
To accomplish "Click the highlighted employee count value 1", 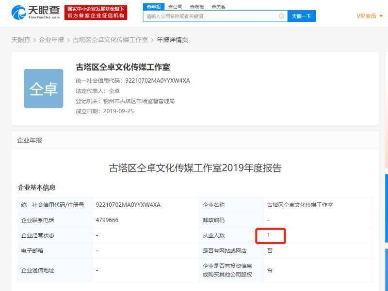I will click(269, 236).
